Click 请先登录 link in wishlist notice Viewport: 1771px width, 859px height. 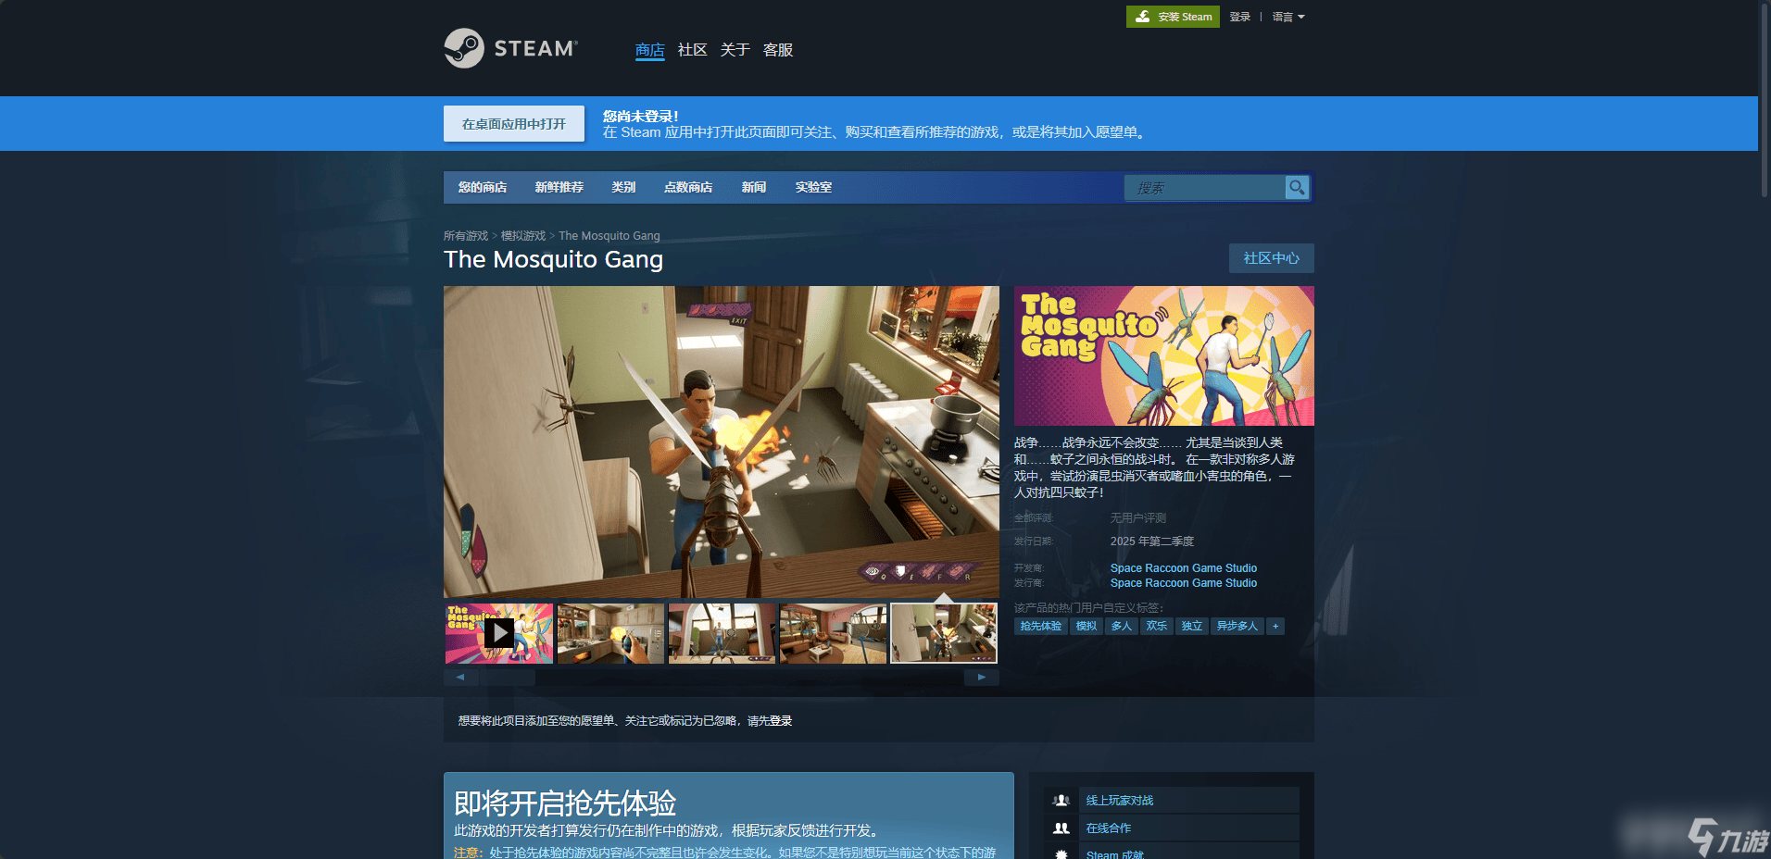coord(770,721)
